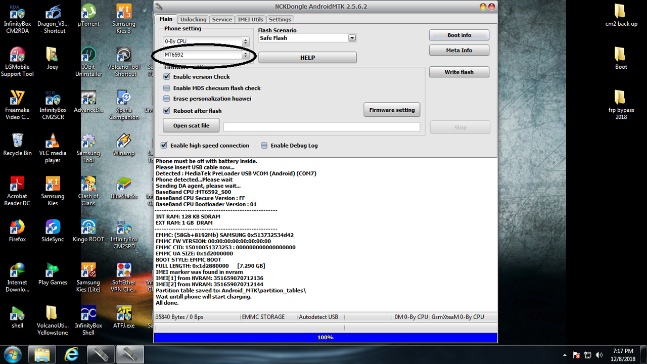Viewport: 647px width, 364px height.
Task: Open the Settings tab
Action: [280, 20]
